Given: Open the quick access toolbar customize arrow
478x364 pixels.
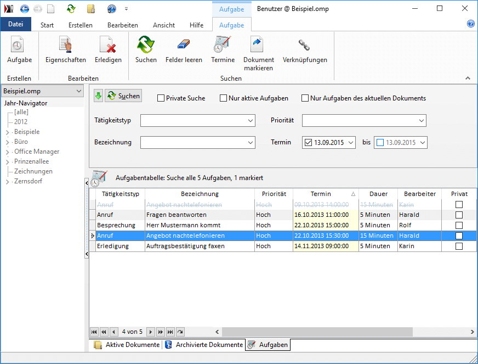Looking at the screenshot, I should (126, 9).
